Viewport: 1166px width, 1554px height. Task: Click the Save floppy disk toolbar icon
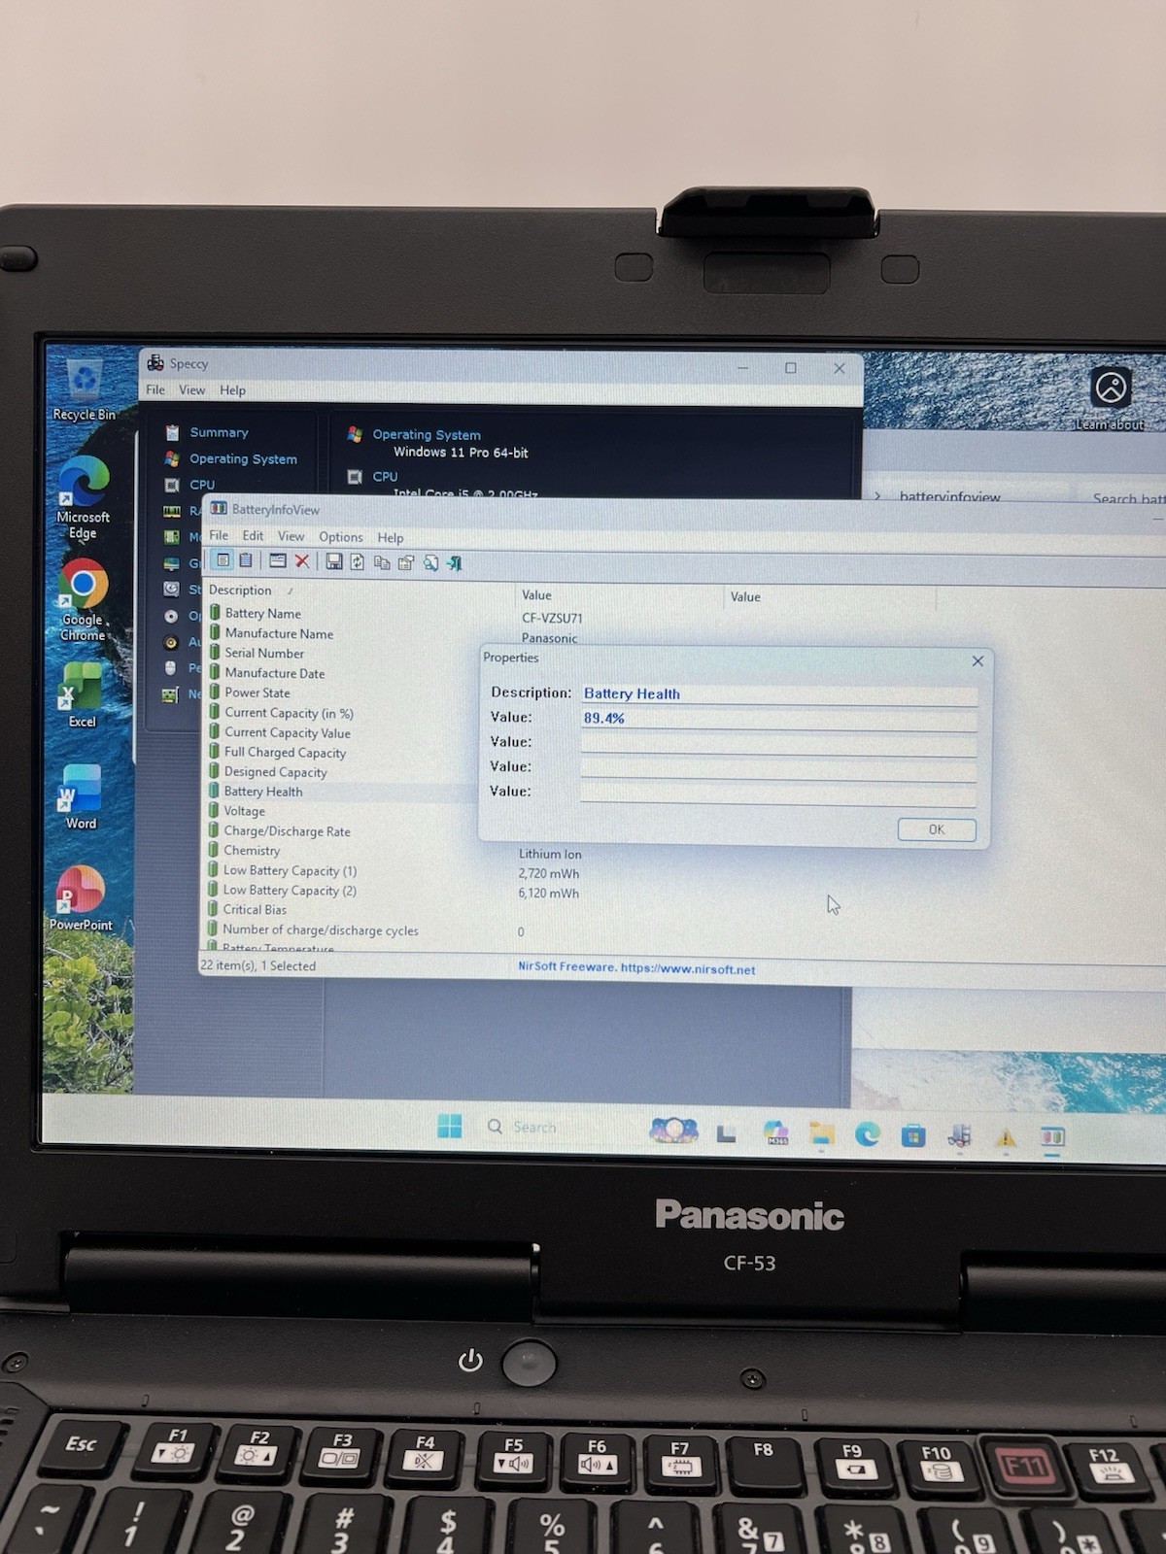(x=334, y=561)
